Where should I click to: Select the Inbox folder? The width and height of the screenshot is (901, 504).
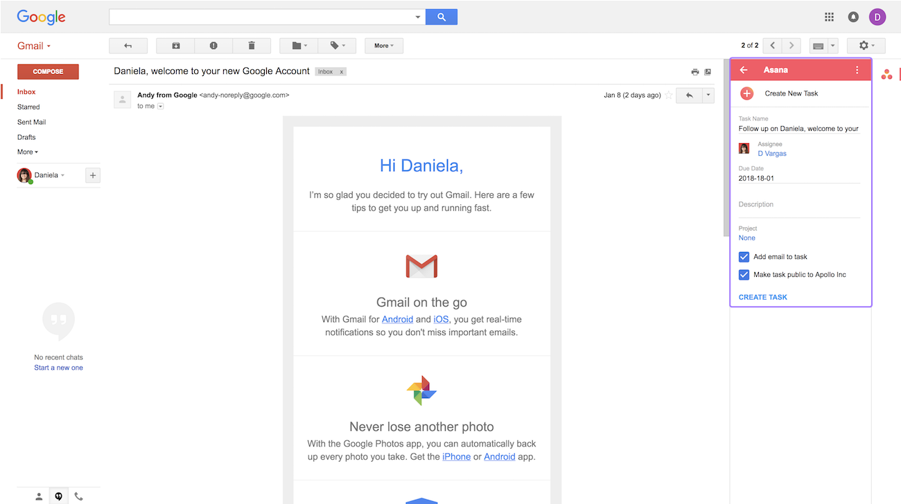coord(26,91)
